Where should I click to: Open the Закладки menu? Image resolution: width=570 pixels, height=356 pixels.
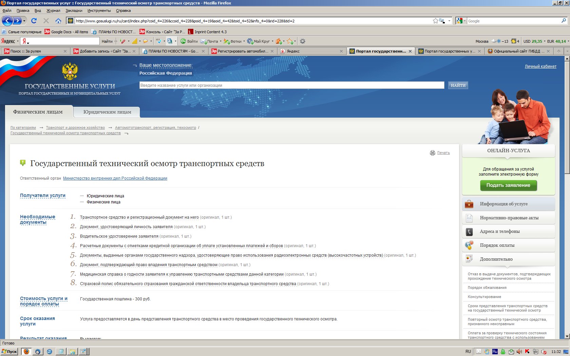click(x=74, y=11)
